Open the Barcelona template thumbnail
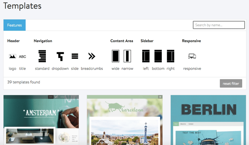This screenshot has height=145, width=249. click(x=124, y=120)
